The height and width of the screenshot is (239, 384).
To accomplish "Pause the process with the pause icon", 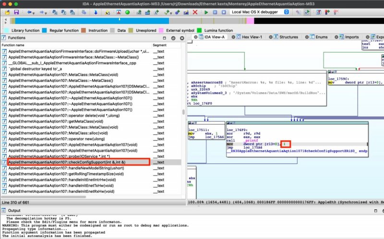I will [215, 12].
